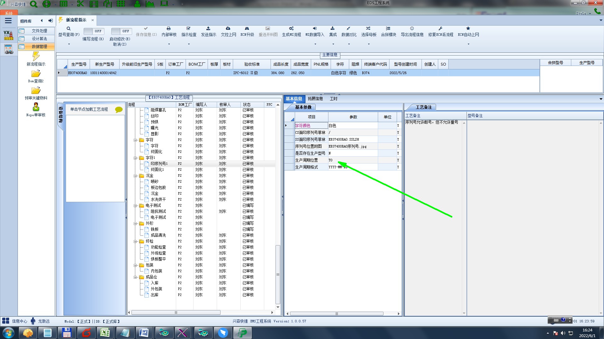Viewport: 604px width, 339px height.
Task: Click the 生成MI流程 gears icon
Action: (x=291, y=29)
